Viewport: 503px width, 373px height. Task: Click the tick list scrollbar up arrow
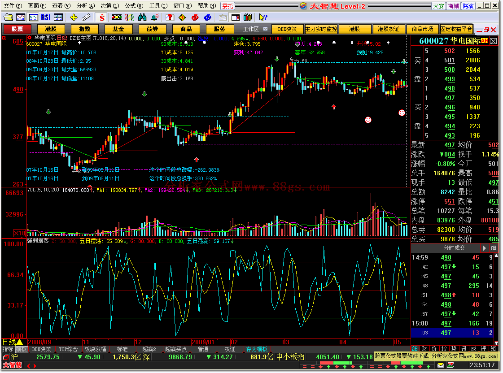(x=497, y=256)
